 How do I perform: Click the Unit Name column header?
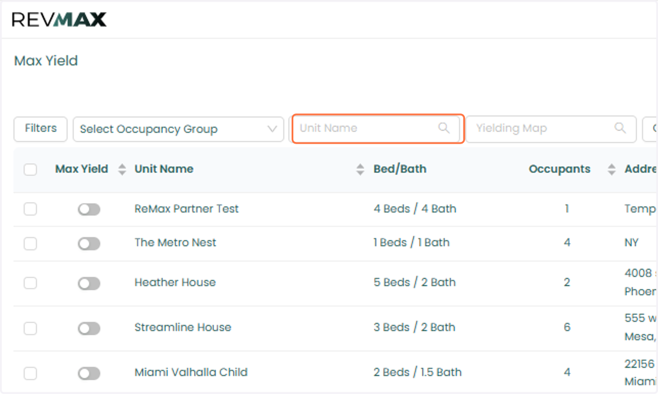coord(164,169)
